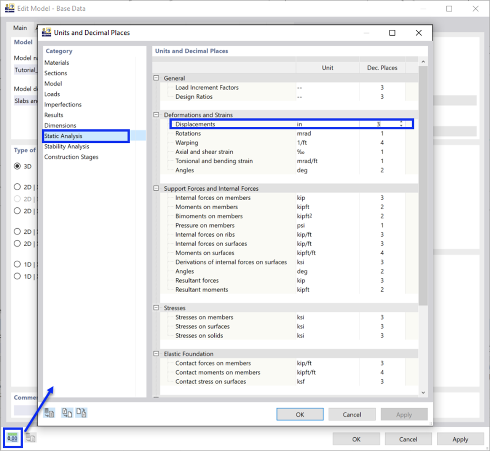Select the 3D model type radio button
Screen dimensions: 490x451
(17, 166)
